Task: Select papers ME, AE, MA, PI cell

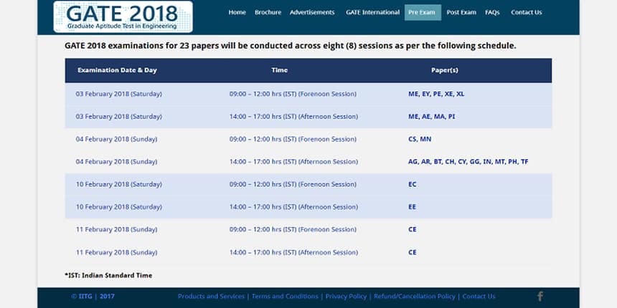Action: pyautogui.click(x=431, y=117)
